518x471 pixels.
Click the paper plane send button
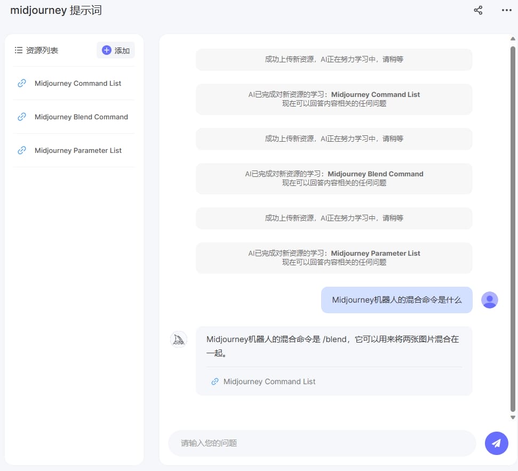click(496, 443)
